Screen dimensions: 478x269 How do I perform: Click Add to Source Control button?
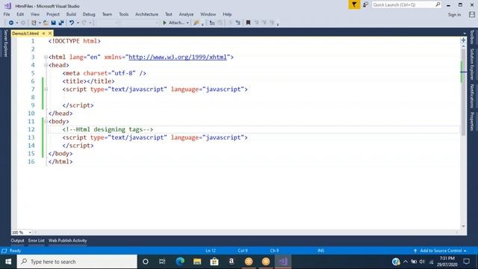(x=441, y=251)
